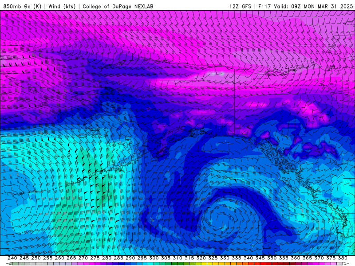355x266 pixels.
Task: Click the 340 color scale label
Action: (x=248, y=258)
